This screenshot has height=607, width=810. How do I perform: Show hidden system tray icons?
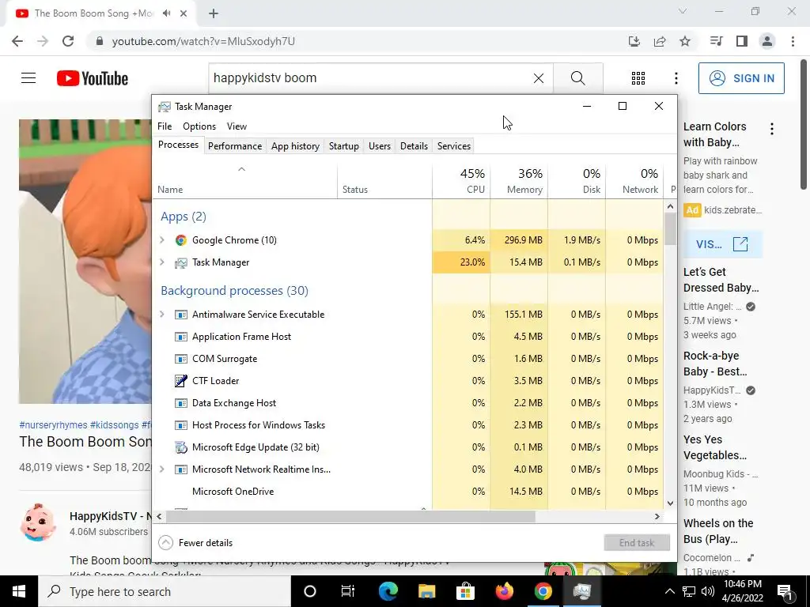coord(669,591)
